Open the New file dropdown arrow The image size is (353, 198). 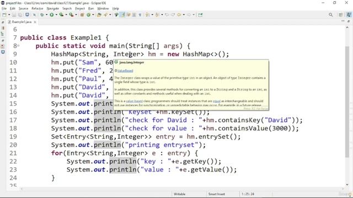coord(9,15)
